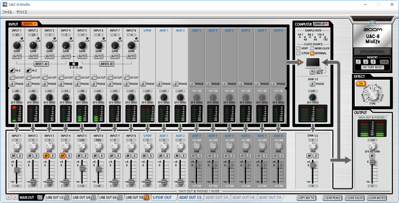The width and height of the screenshot is (399, 203).
Task: Toggle LO CUT for INPUT 8
Action: tap(127, 77)
